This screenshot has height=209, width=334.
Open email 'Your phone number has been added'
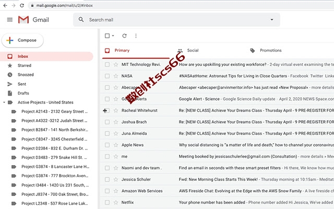tap(212, 202)
